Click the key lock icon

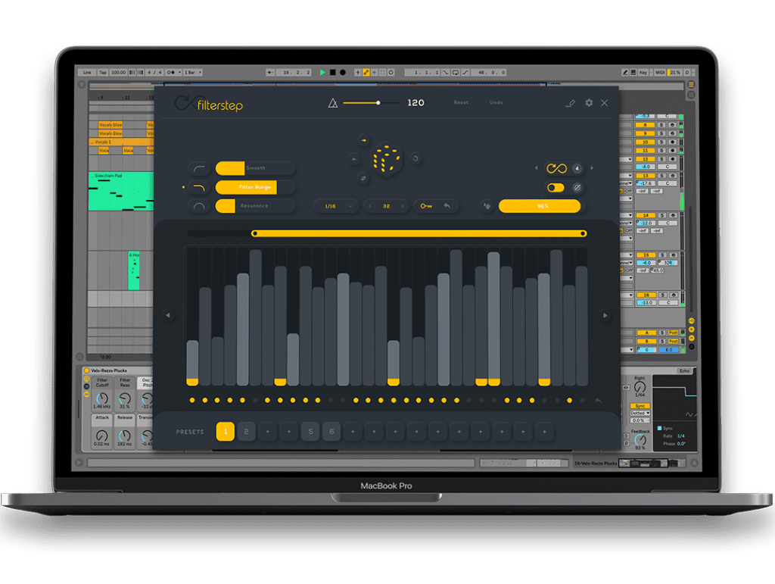[x=425, y=206]
